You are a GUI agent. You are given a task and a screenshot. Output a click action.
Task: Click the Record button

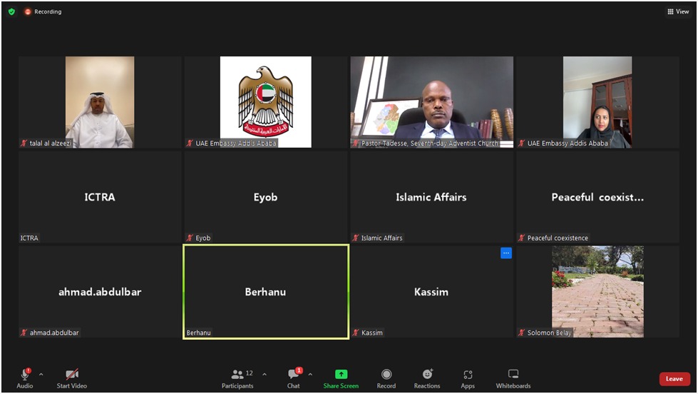(x=386, y=379)
